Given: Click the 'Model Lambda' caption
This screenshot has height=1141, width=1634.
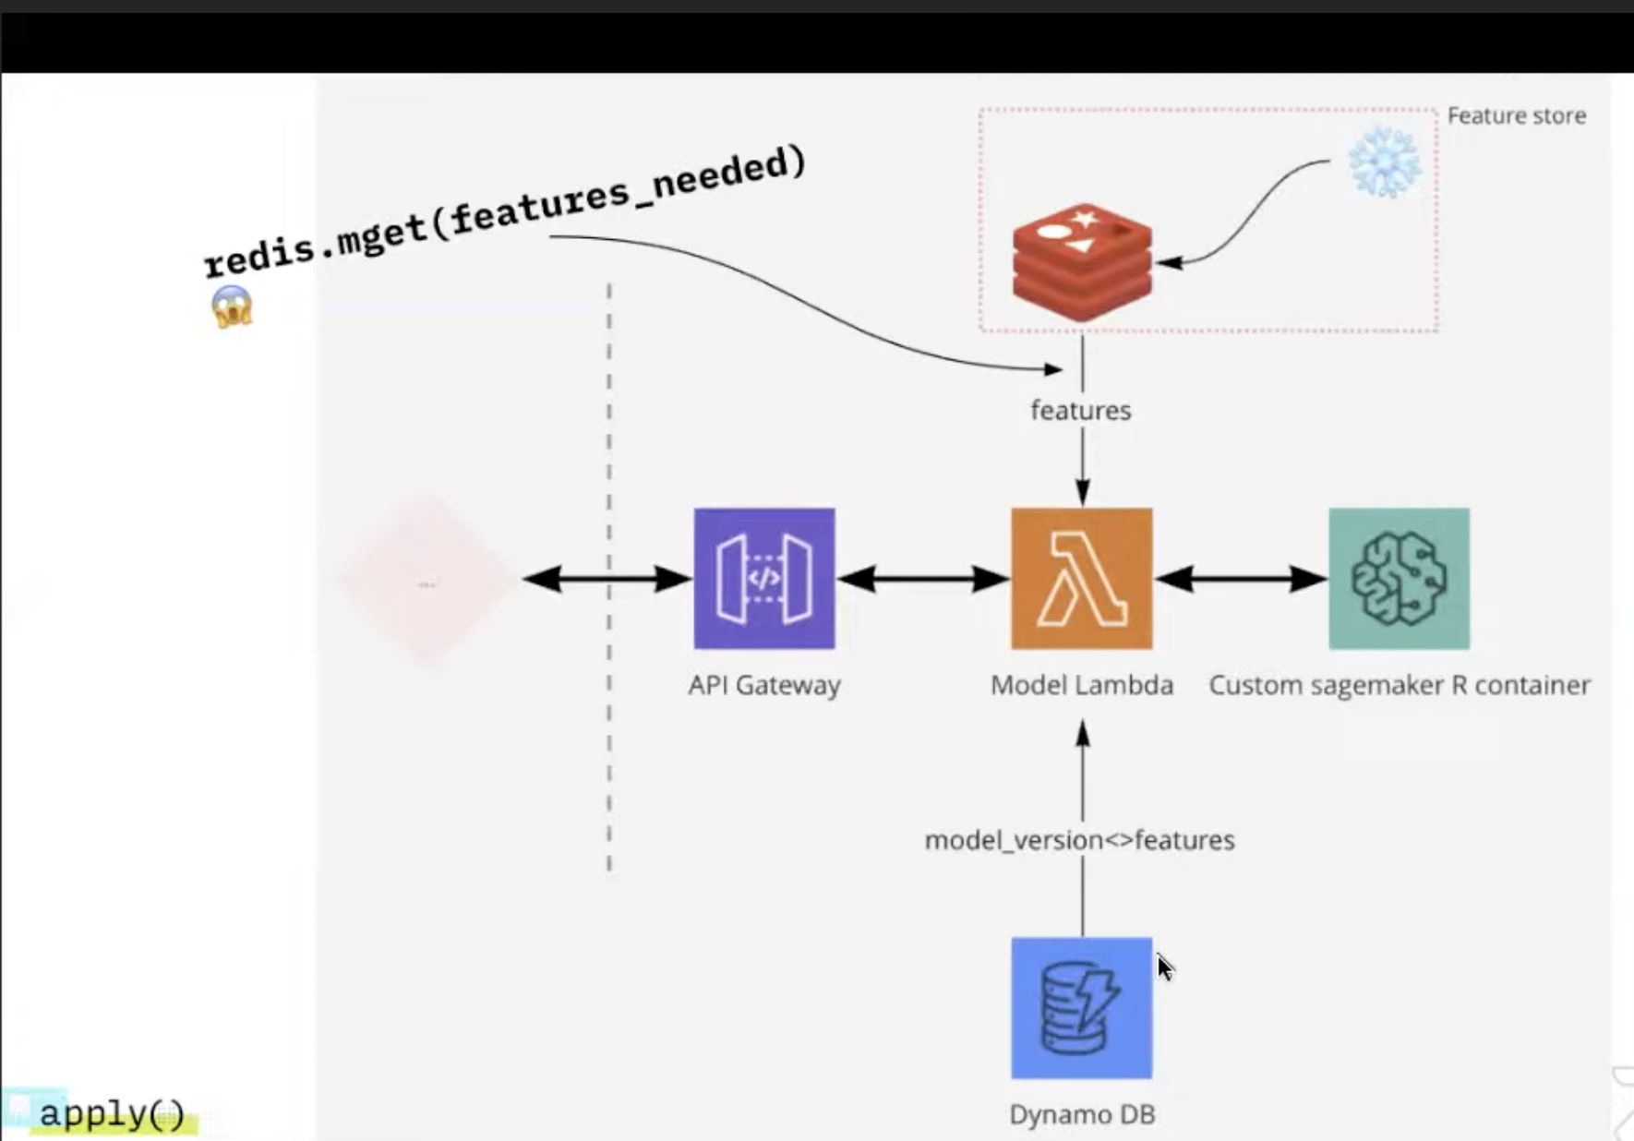Looking at the screenshot, I should [1082, 685].
